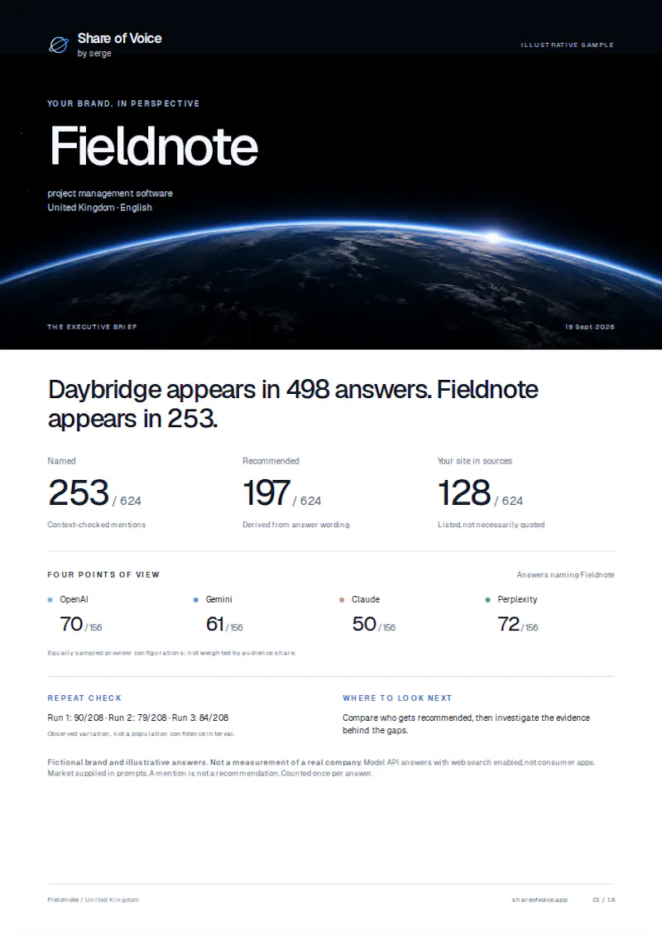
Task: Click the Recommended 197 of 624 metric
Action: (x=281, y=494)
